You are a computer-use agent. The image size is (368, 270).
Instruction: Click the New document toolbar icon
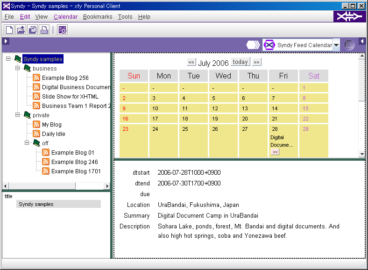coord(9,30)
